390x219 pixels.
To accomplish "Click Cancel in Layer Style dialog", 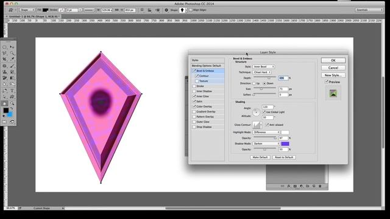I will 333,68.
